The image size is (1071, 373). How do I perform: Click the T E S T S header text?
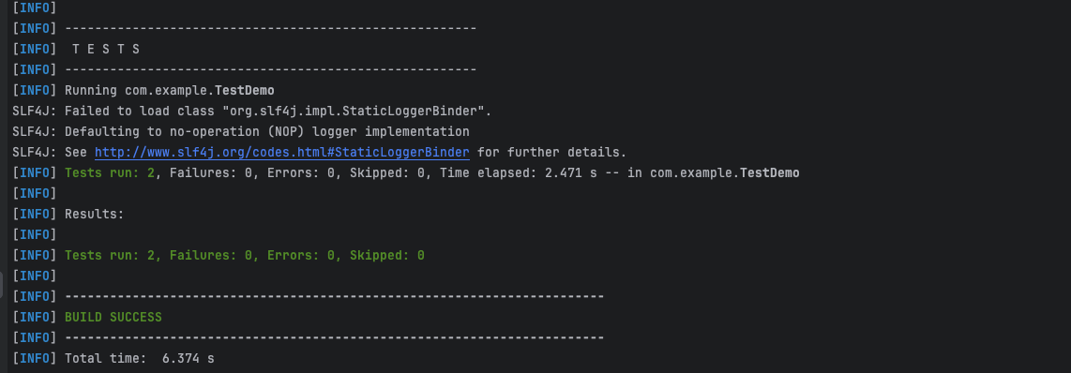coord(106,49)
